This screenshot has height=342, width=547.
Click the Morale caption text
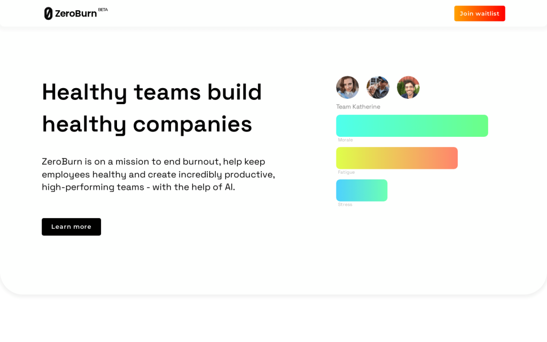tap(345, 140)
